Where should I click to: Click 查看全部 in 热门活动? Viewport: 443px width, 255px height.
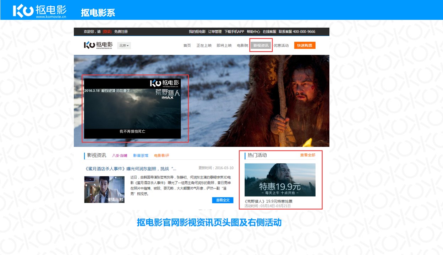(x=308, y=155)
